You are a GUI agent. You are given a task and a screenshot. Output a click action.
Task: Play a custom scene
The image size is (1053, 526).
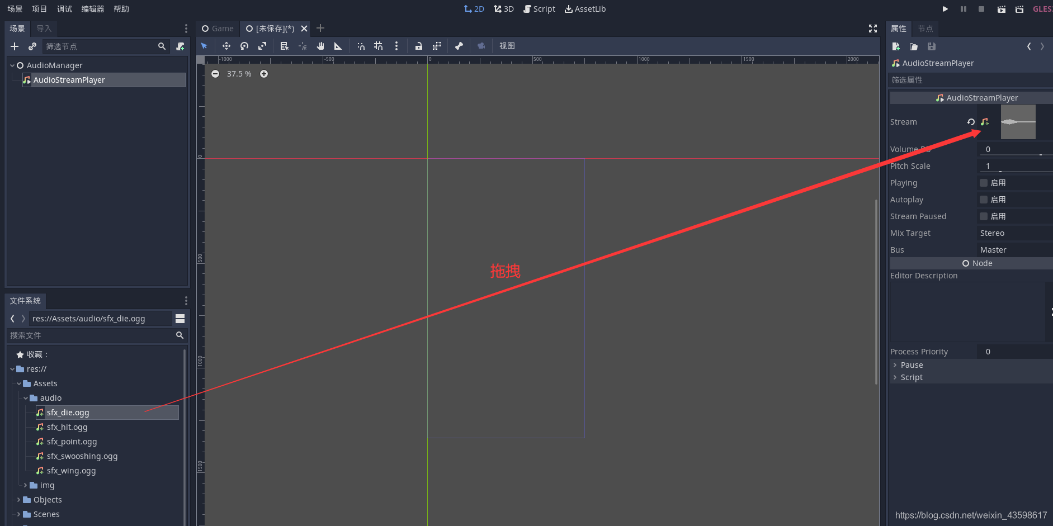tap(1019, 9)
